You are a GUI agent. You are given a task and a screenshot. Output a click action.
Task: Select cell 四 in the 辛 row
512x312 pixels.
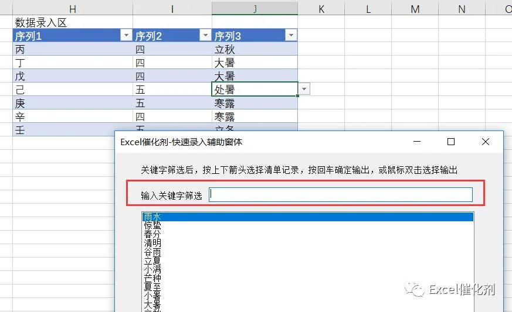pos(172,116)
